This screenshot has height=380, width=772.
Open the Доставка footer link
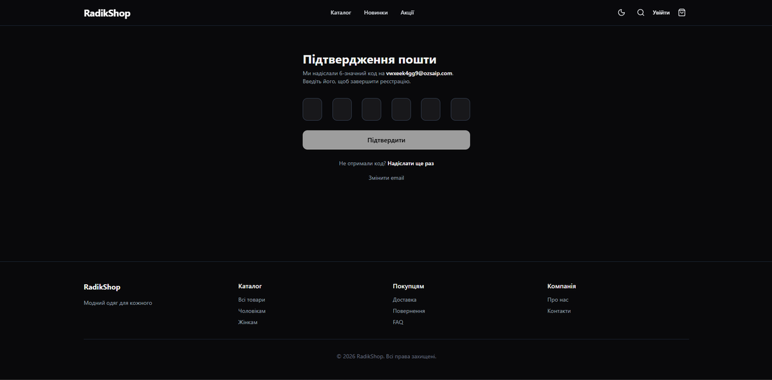point(405,300)
